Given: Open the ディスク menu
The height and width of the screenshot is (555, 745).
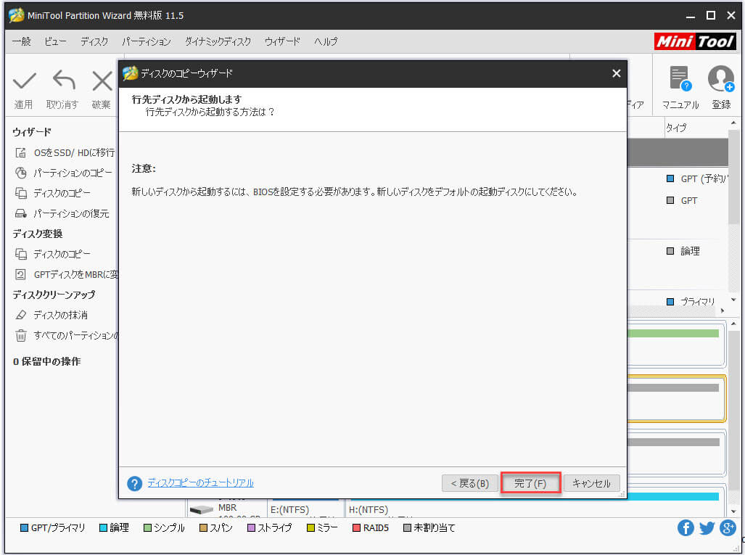Looking at the screenshot, I should point(94,41).
